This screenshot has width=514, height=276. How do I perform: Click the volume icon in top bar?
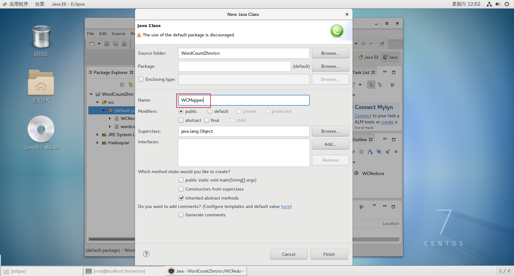[498, 4]
